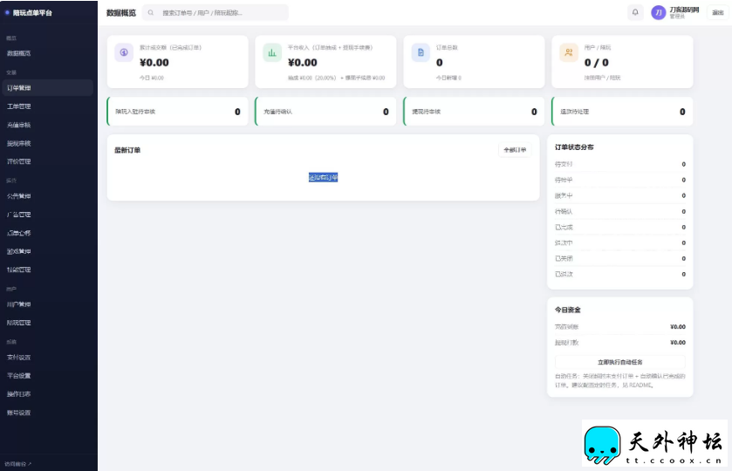The height and width of the screenshot is (471, 732).
Task: Click the 立即执行自动任务 button
Action: (x=620, y=362)
